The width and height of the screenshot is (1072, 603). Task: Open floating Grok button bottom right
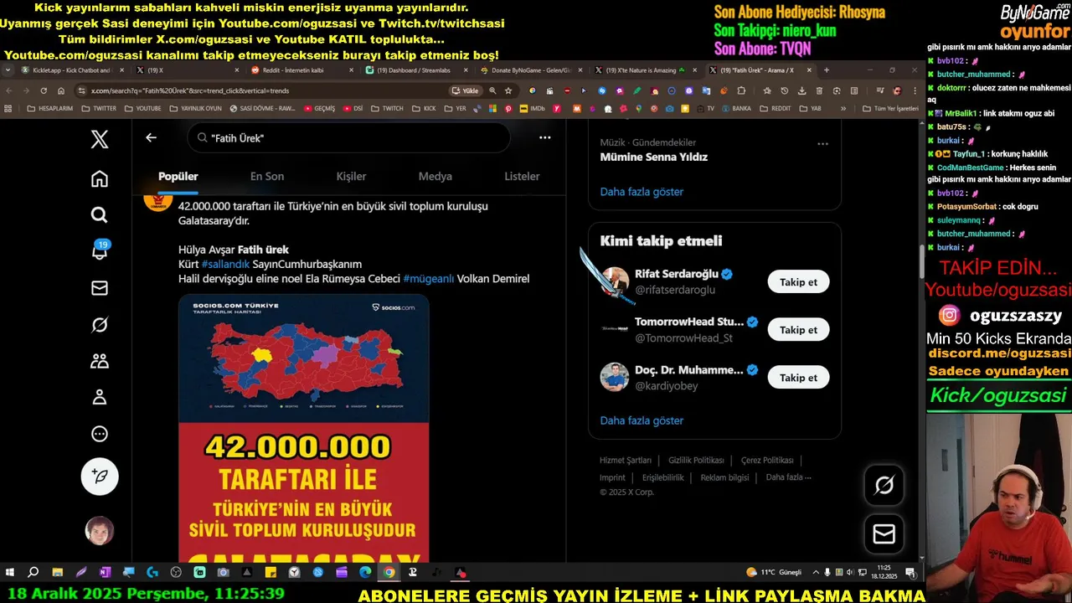click(x=884, y=485)
